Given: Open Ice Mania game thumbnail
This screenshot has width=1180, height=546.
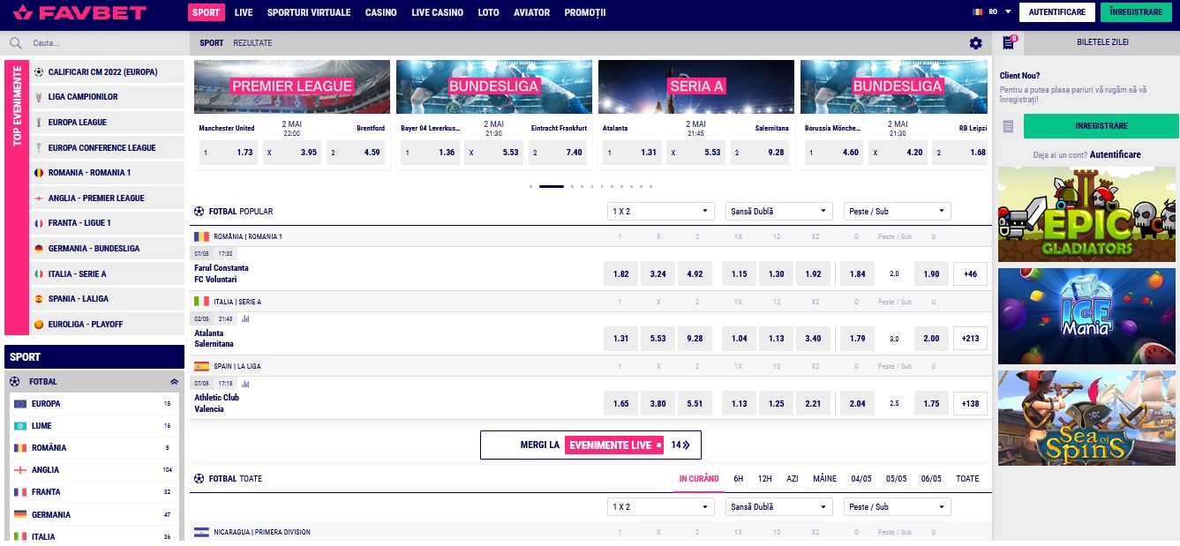Looking at the screenshot, I should 1088,317.
